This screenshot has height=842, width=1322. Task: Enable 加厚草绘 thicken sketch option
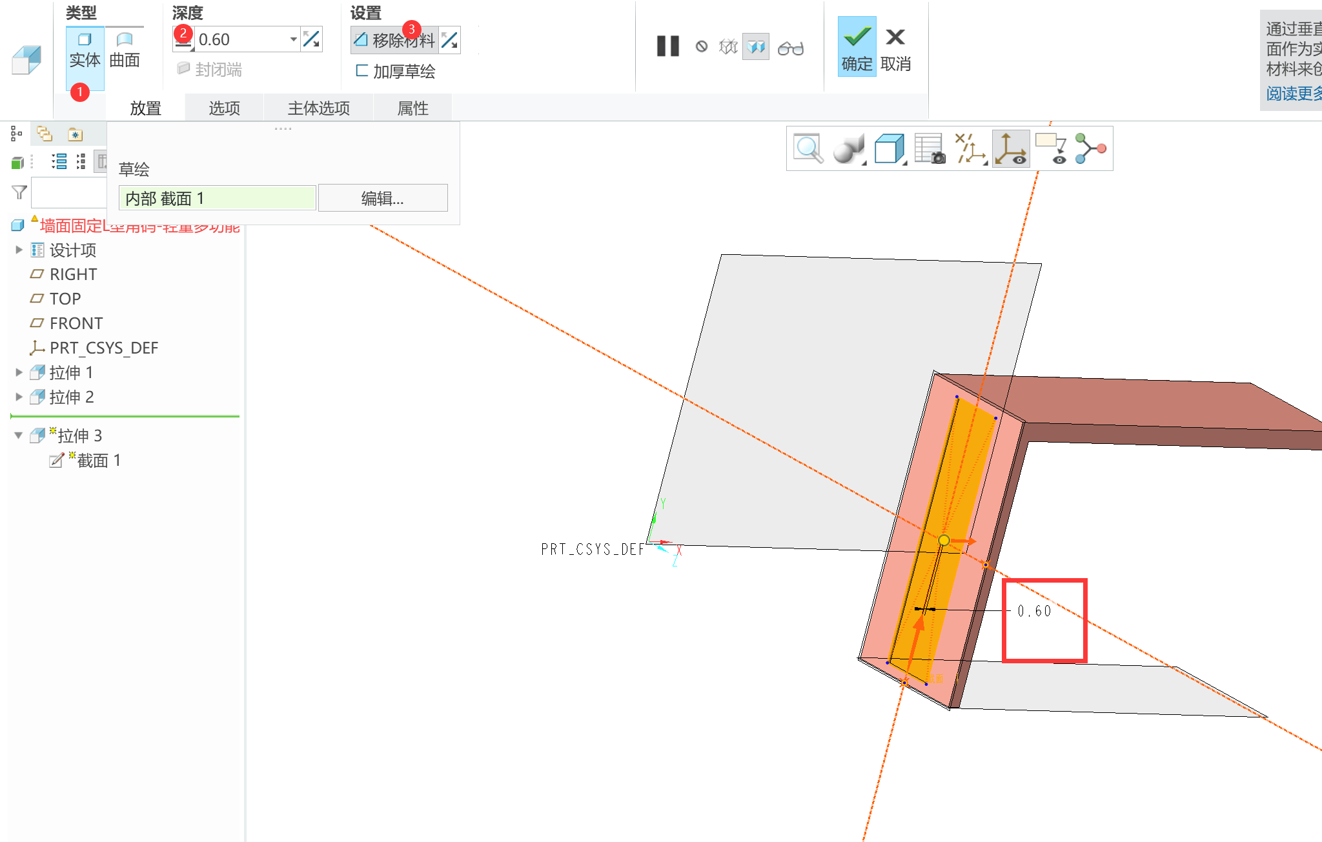[x=396, y=71]
